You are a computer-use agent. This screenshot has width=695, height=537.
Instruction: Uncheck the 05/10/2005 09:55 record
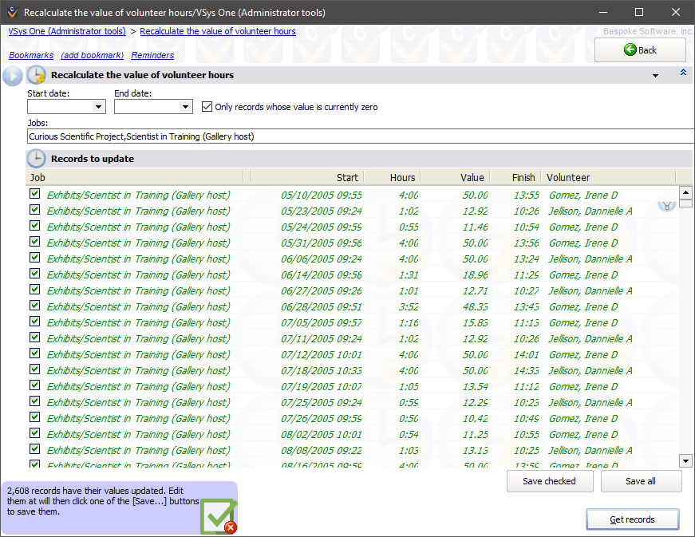34,194
